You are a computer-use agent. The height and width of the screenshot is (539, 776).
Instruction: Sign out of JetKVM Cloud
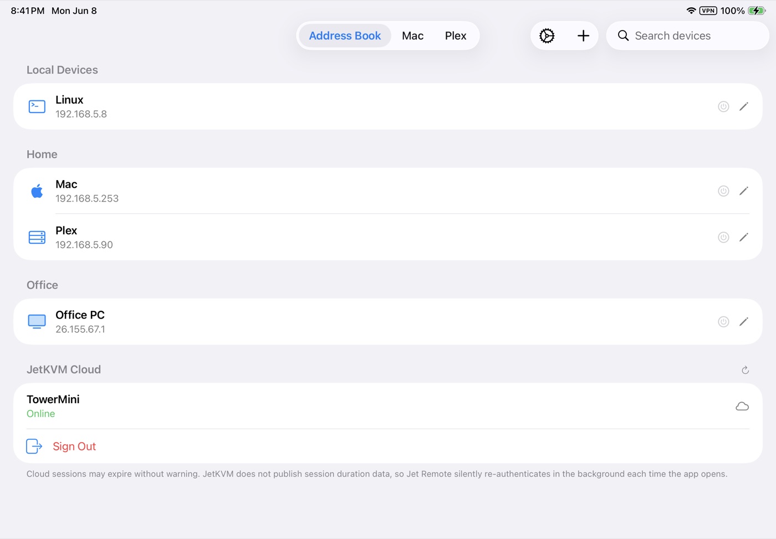pos(74,446)
